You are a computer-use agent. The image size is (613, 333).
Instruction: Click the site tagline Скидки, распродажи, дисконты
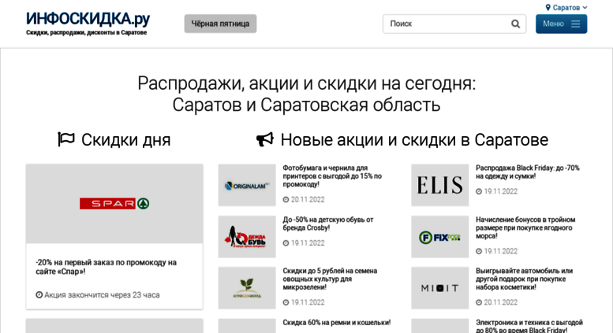pyautogui.click(x=87, y=33)
